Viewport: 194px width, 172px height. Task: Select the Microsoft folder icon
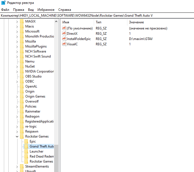click(22, 31)
